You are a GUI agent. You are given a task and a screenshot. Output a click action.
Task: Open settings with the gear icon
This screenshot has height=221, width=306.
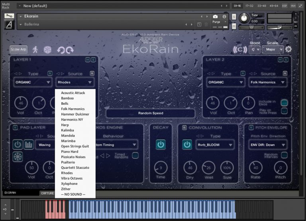click(288, 49)
